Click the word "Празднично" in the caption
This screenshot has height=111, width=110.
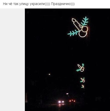61,4
